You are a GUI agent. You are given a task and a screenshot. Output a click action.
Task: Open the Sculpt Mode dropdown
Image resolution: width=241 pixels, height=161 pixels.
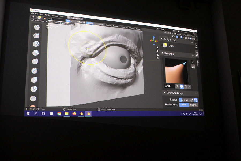point(39,21)
